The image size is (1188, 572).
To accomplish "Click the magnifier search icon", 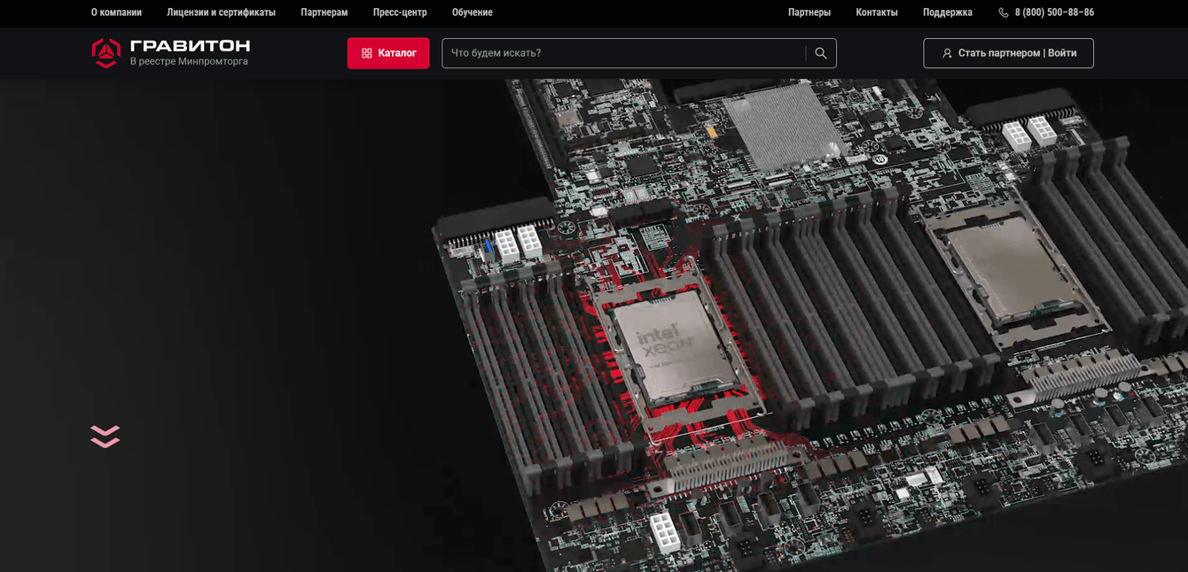I will 821,53.
